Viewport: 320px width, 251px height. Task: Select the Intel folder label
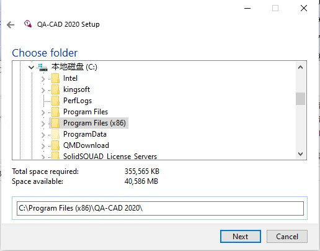pos(70,78)
